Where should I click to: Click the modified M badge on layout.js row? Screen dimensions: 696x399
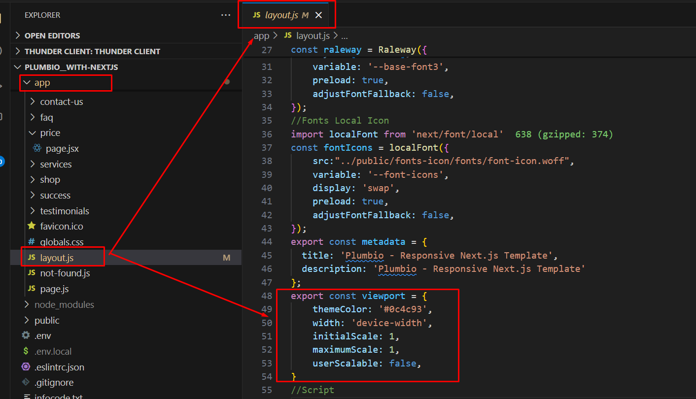[227, 258]
